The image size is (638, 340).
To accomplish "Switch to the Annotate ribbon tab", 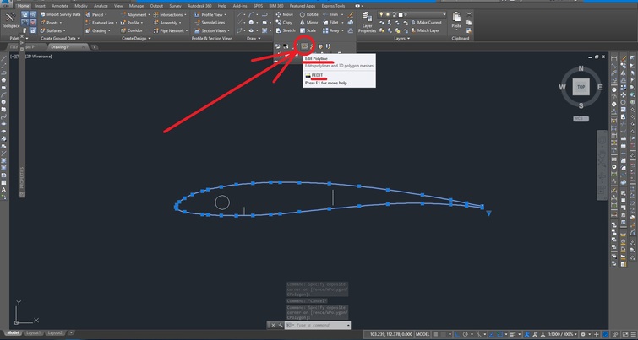I will pyautogui.click(x=60, y=5).
